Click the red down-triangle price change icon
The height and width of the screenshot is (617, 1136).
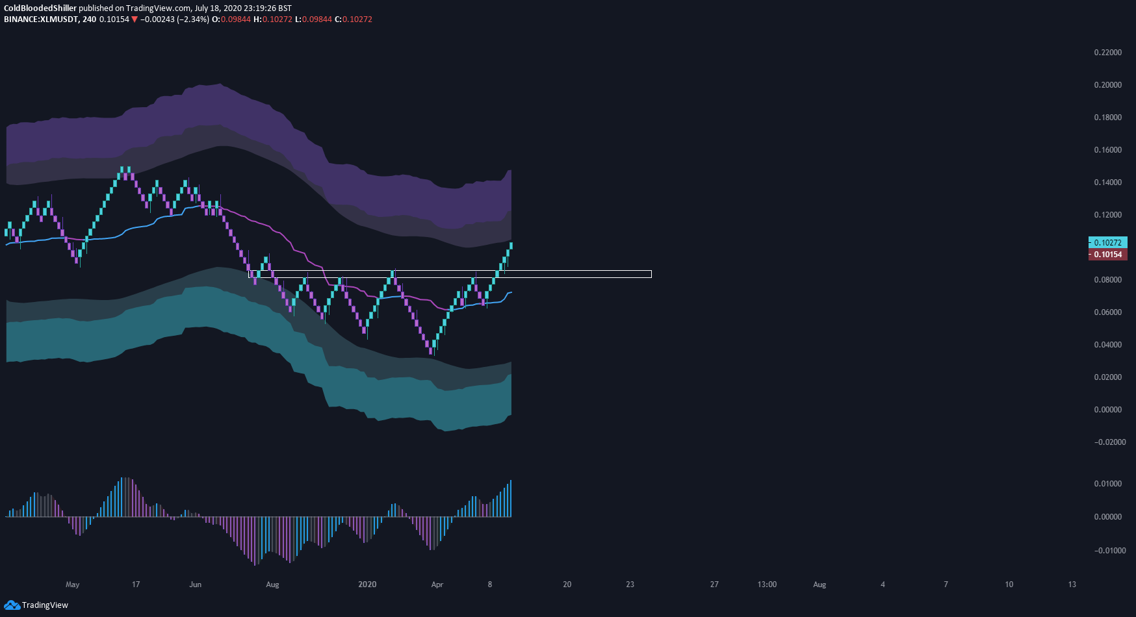pyautogui.click(x=135, y=19)
